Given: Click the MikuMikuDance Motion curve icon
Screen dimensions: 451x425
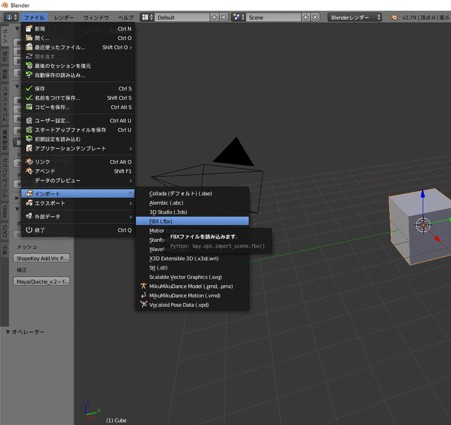Looking at the screenshot, I should (x=143, y=295).
